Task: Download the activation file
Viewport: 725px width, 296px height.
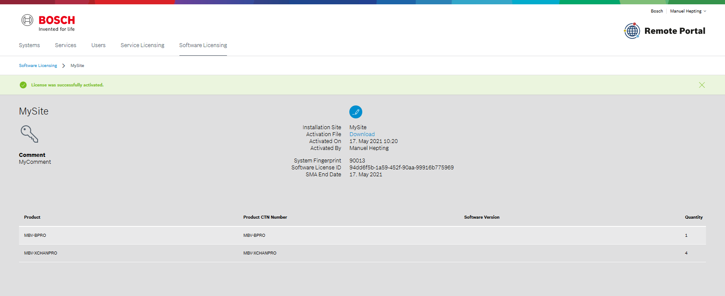Action: click(362, 134)
